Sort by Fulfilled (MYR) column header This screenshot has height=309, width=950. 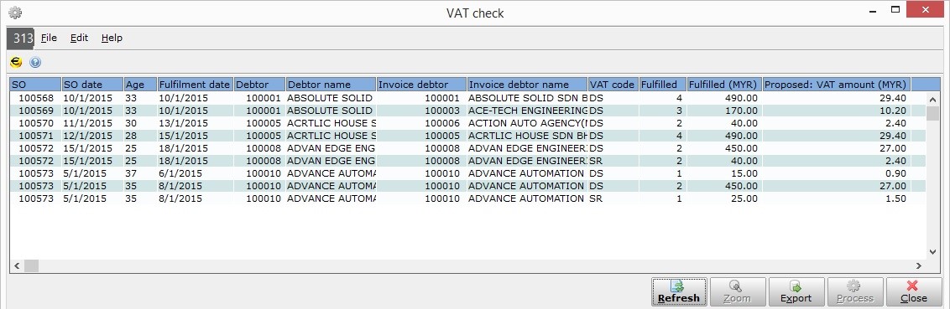click(723, 85)
